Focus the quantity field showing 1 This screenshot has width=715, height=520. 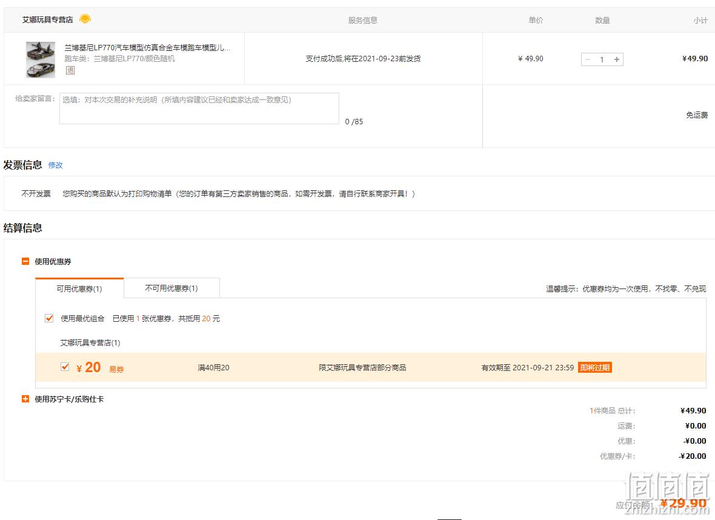tap(602, 59)
